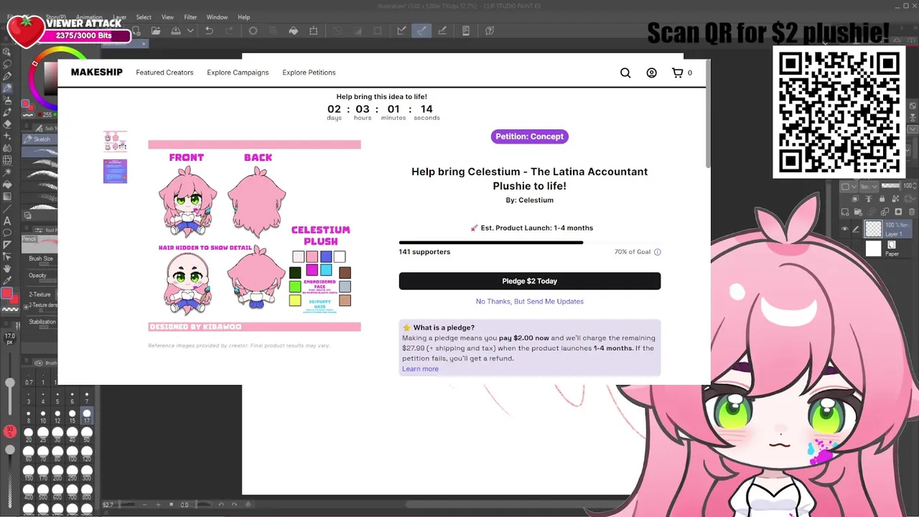919x517 pixels.
Task: Open the Window menu
Action: [x=217, y=17]
